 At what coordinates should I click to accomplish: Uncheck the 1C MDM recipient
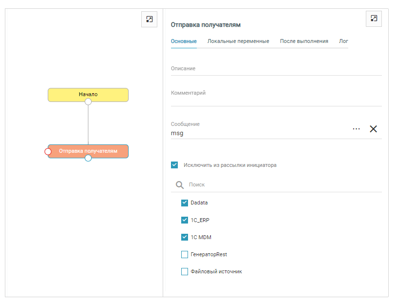point(185,237)
